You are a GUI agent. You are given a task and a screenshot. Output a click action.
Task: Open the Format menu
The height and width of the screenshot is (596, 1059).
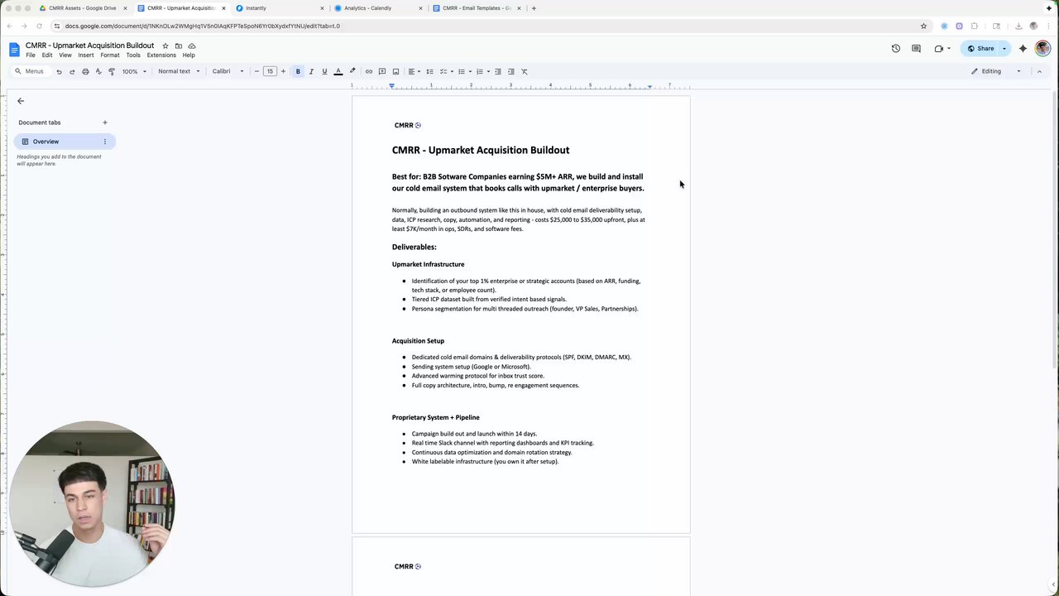coord(110,55)
